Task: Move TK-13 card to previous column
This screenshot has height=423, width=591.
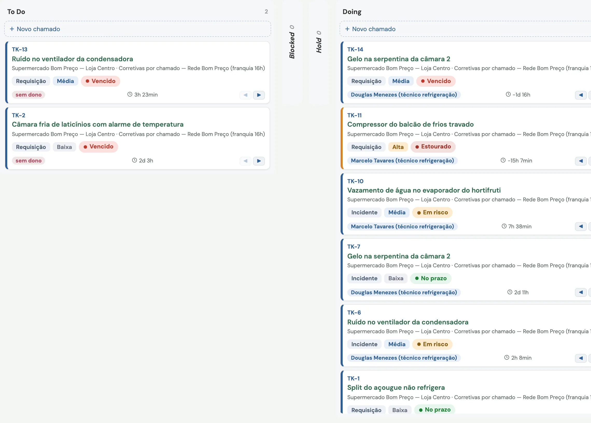Action: [245, 95]
